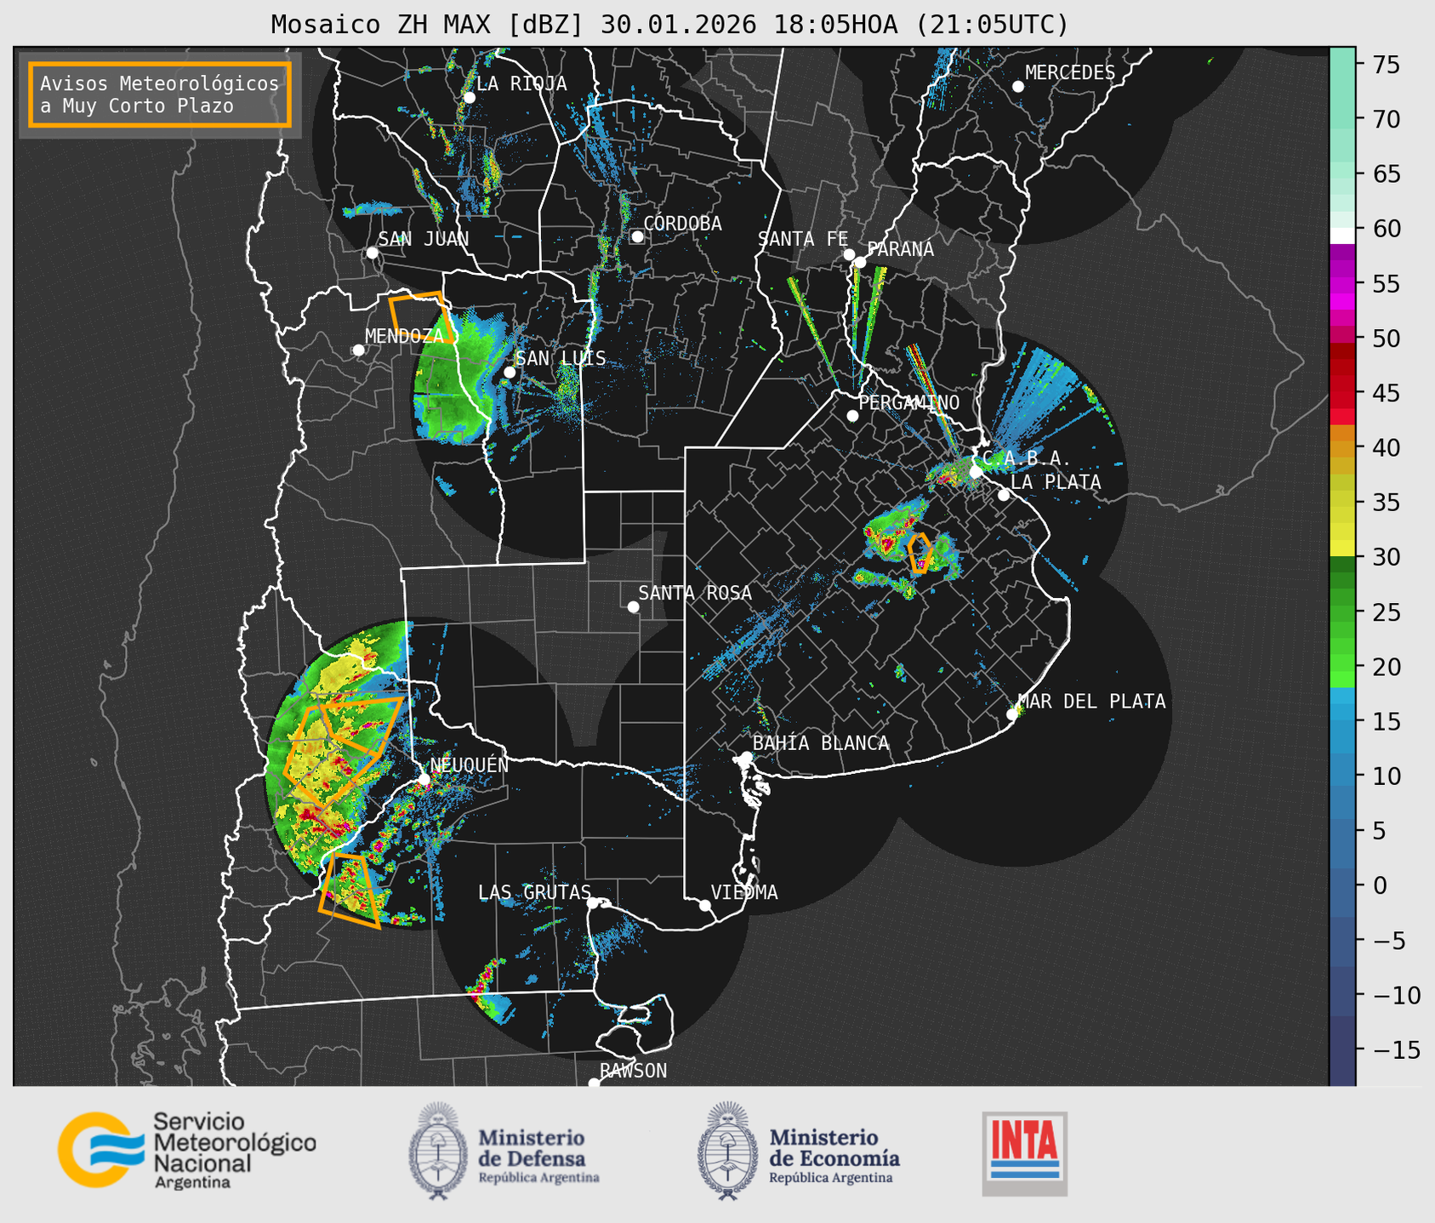Click the "70" value on the color scale
This screenshot has height=1223, width=1435.
coord(1387,119)
